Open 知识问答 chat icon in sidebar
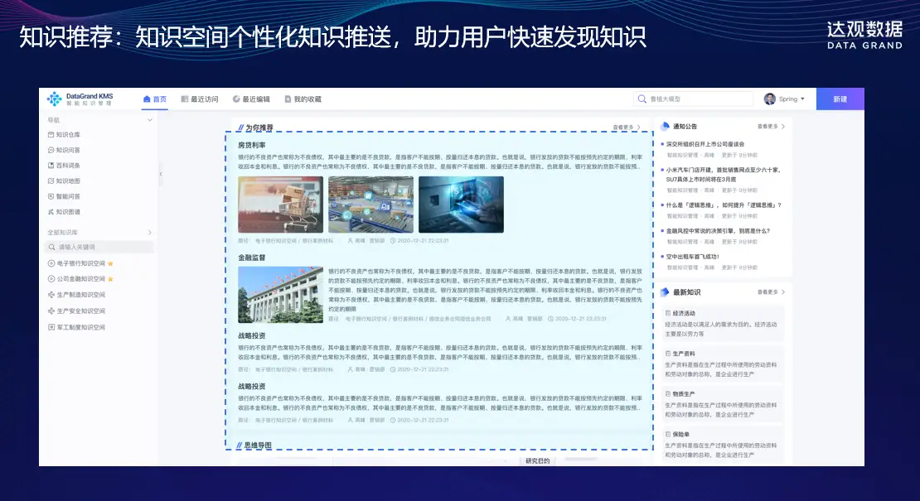The height and width of the screenshot is (501, 920). point(51,150)
